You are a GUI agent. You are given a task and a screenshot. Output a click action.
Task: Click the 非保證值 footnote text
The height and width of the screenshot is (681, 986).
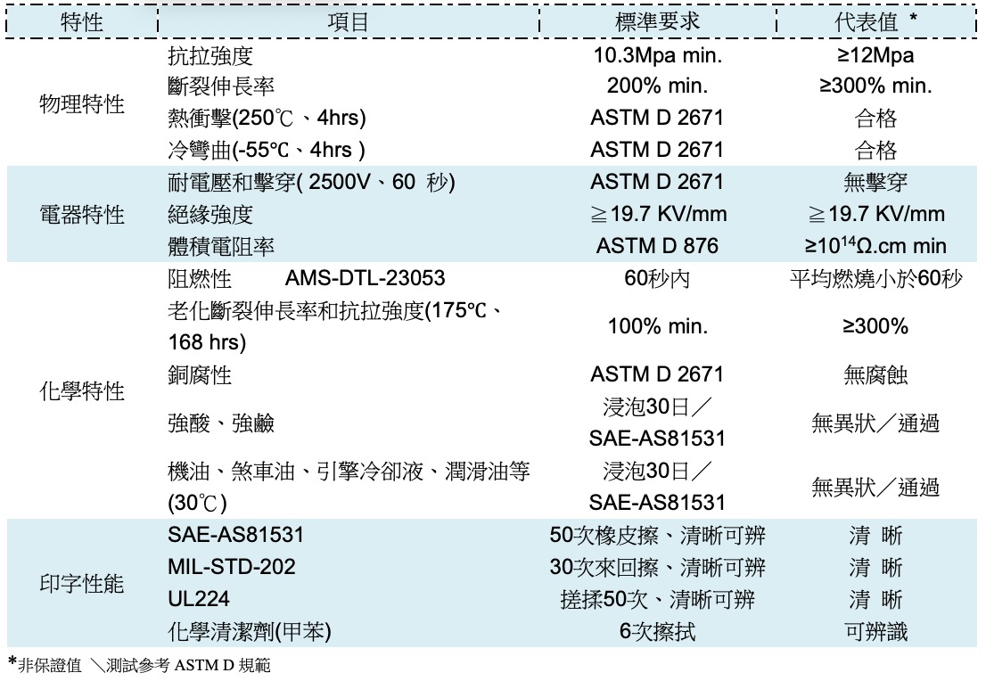coord(51,665)
